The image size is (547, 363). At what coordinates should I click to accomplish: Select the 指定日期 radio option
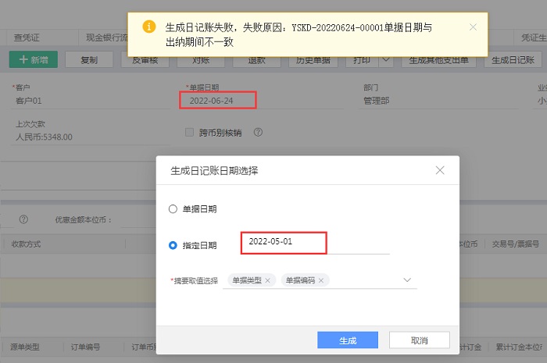[x=173, y=245]
